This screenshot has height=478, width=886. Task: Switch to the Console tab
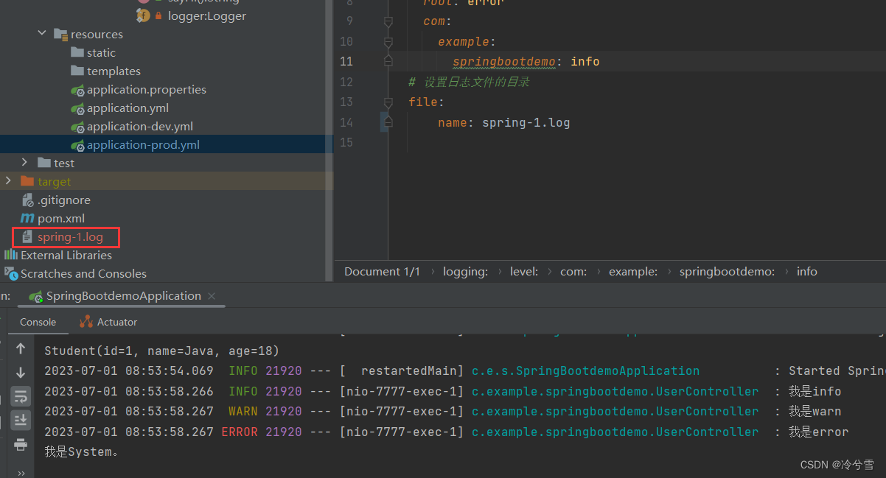point(38,322)
